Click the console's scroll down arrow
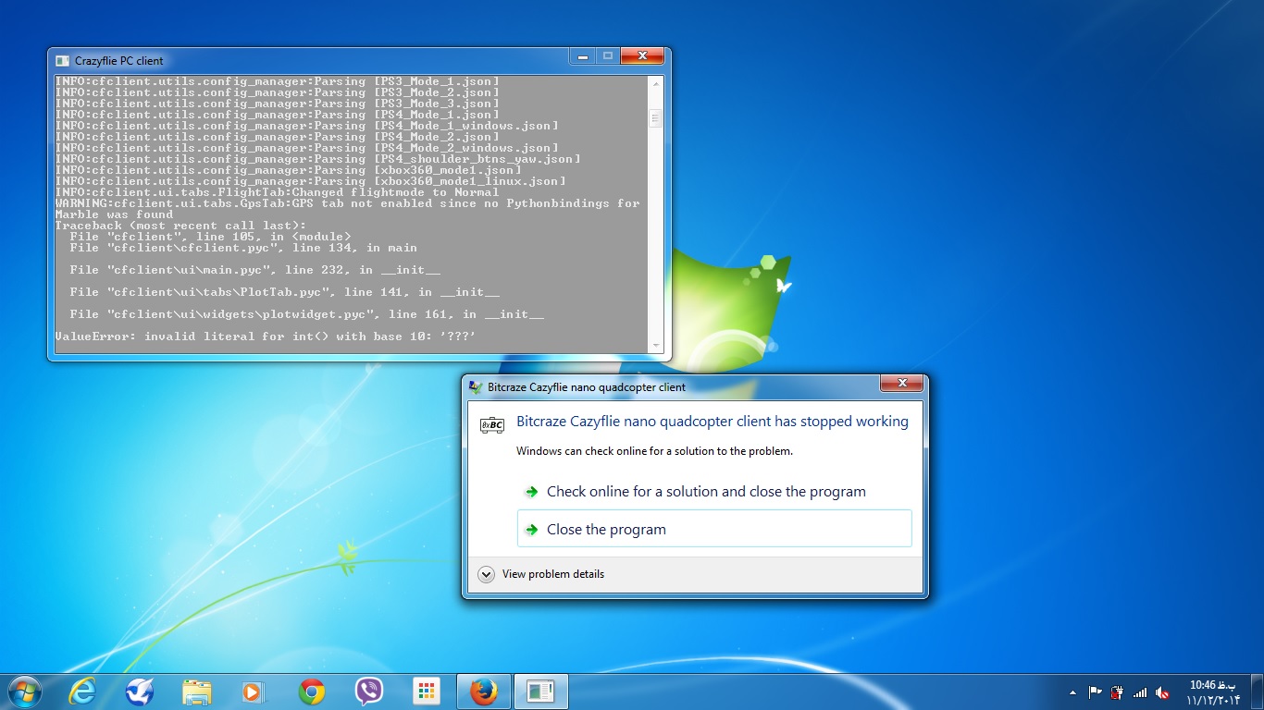 (656, 346)
